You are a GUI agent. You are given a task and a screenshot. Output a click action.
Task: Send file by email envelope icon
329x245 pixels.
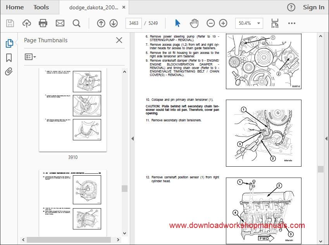pos(60,23)
